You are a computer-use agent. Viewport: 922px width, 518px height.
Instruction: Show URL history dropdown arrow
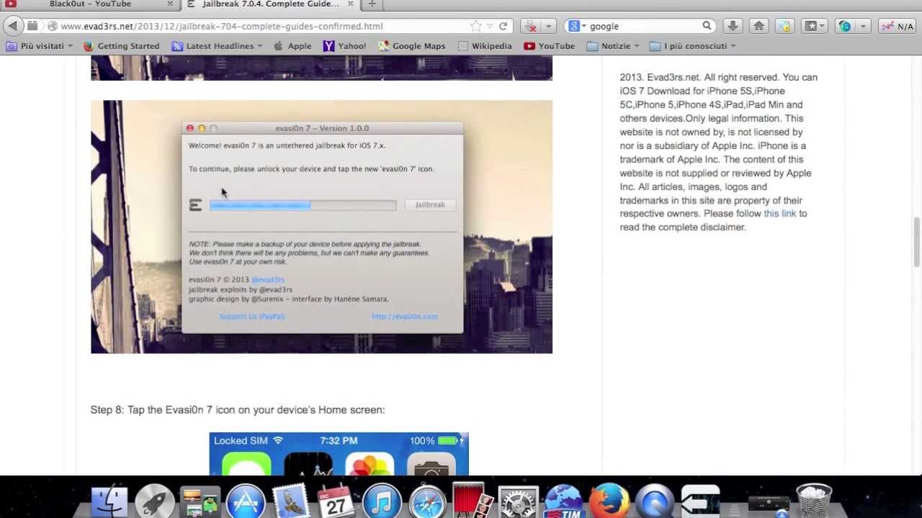point(490,26)
